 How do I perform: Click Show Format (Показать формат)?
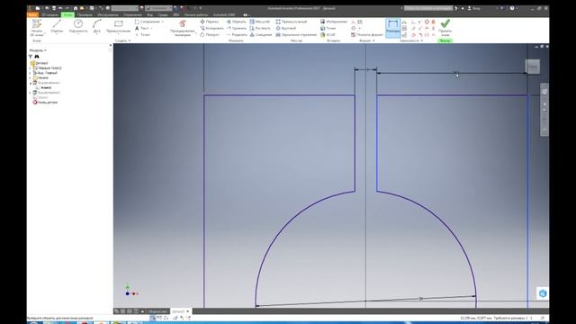point(367,34)
